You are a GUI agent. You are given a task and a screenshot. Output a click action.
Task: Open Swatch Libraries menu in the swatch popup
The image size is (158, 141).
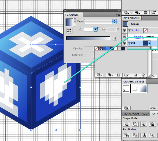(99, 75)
